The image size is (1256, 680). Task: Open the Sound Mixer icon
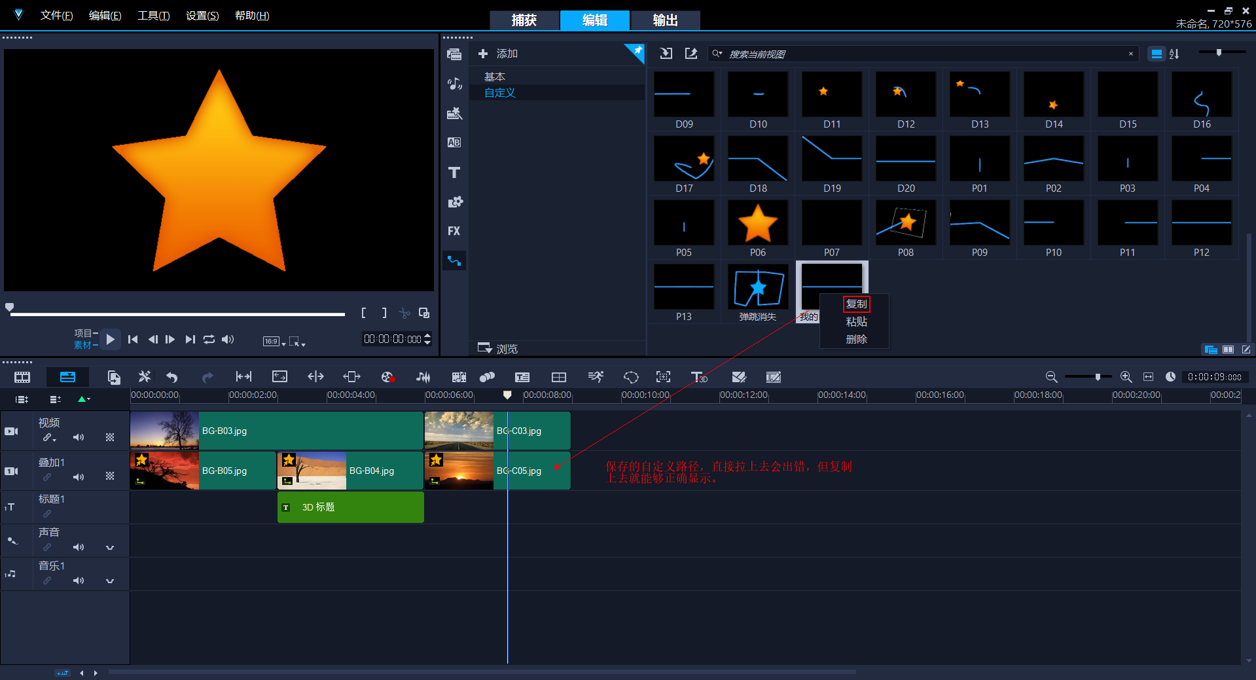click(423, 377)
